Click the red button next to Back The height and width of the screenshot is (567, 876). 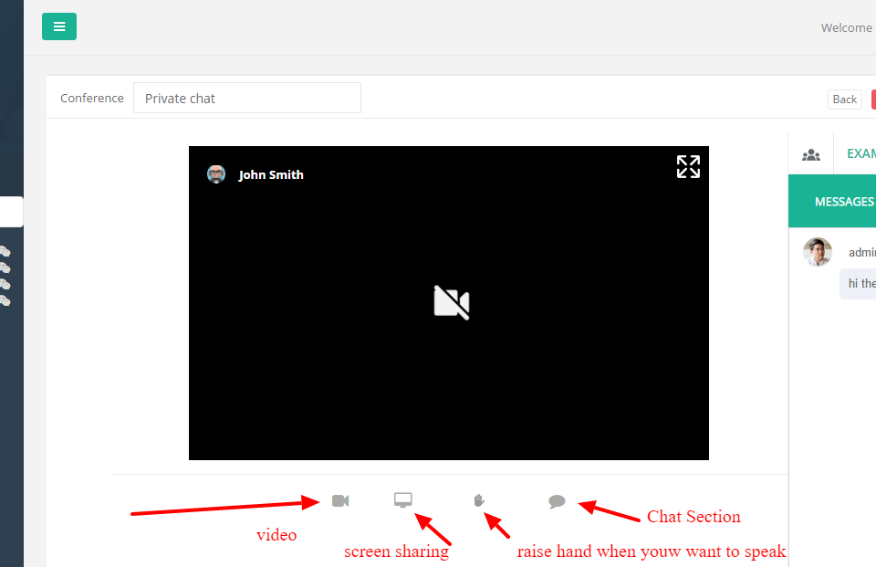(x=873, y=100)
